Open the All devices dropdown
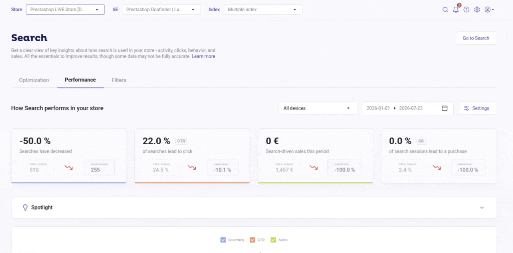This screenshot has height=253, width=513. pyautogui.click(x=317, y=108)
